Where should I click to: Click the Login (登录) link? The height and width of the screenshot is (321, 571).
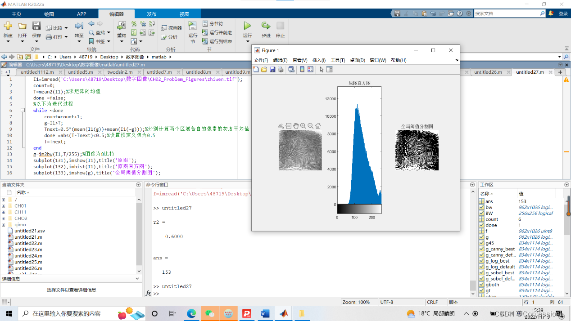click(563, 14)
